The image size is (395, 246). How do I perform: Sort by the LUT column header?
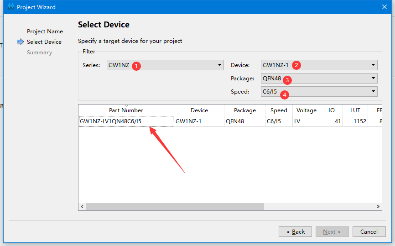pos(355,110)
